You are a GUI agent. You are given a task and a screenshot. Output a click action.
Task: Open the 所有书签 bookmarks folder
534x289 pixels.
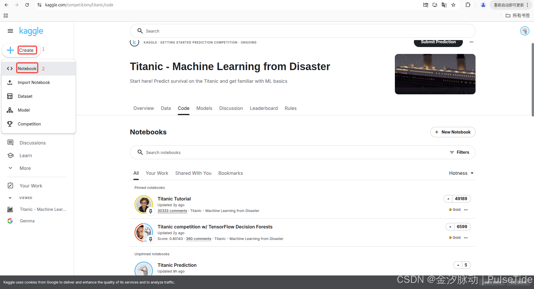[518, 16]
